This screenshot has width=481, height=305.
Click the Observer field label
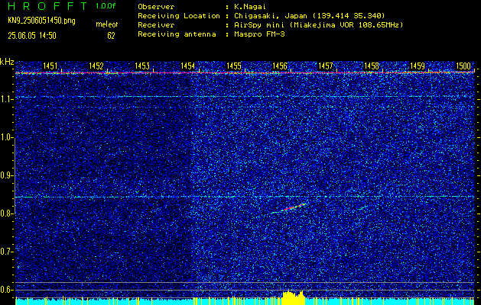pos(156,6)
